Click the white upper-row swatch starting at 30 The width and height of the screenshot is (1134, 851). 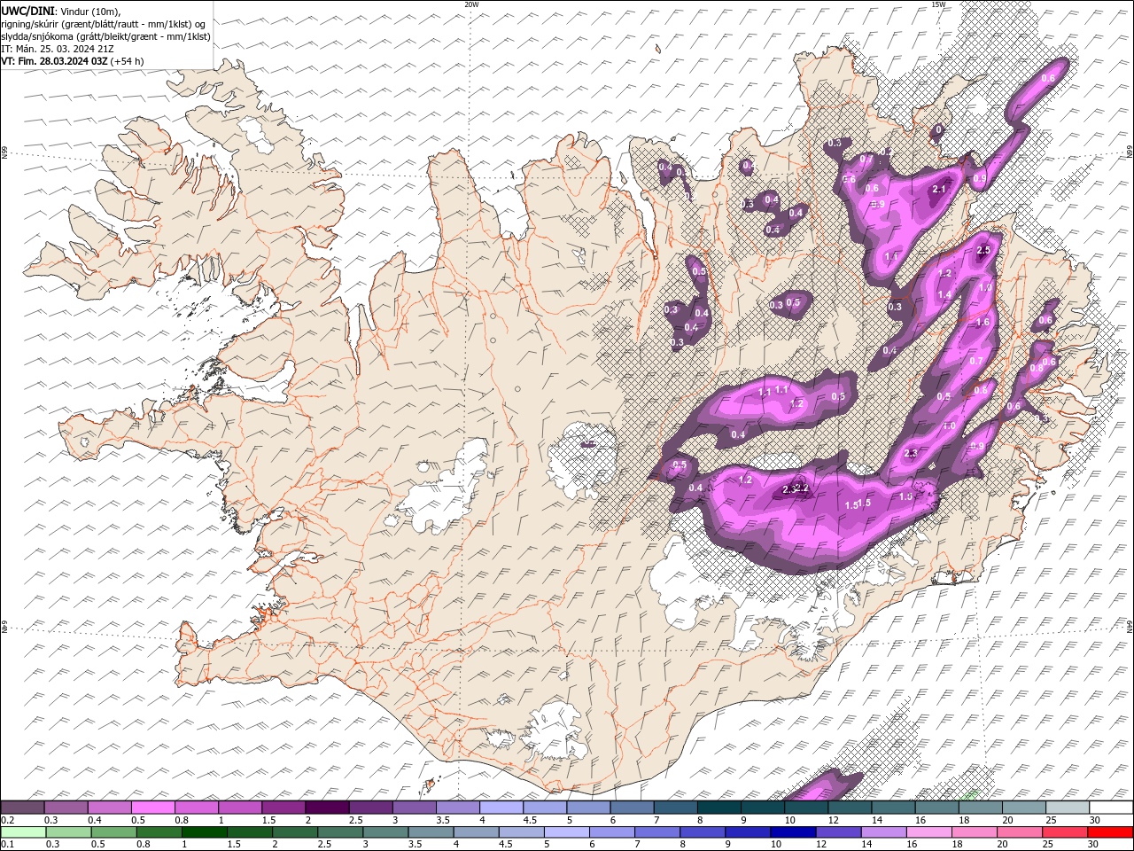pyautogui.click(x=1110, y=808)
